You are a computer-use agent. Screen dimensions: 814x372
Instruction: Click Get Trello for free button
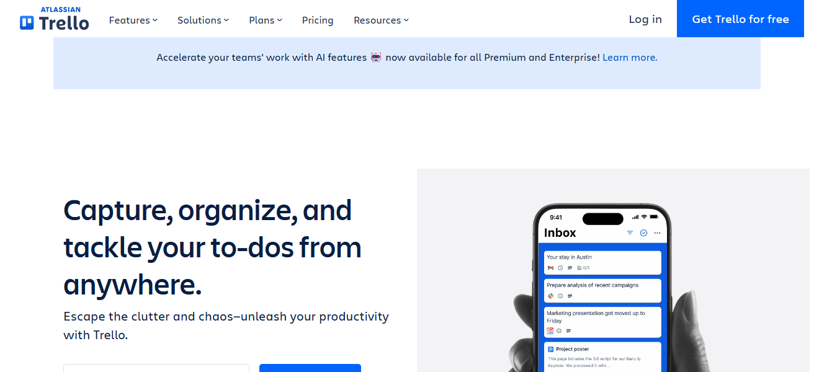coord(740,19)
